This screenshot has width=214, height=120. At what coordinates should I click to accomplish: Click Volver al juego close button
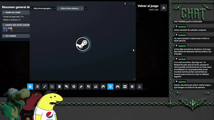tap(164, 8)
